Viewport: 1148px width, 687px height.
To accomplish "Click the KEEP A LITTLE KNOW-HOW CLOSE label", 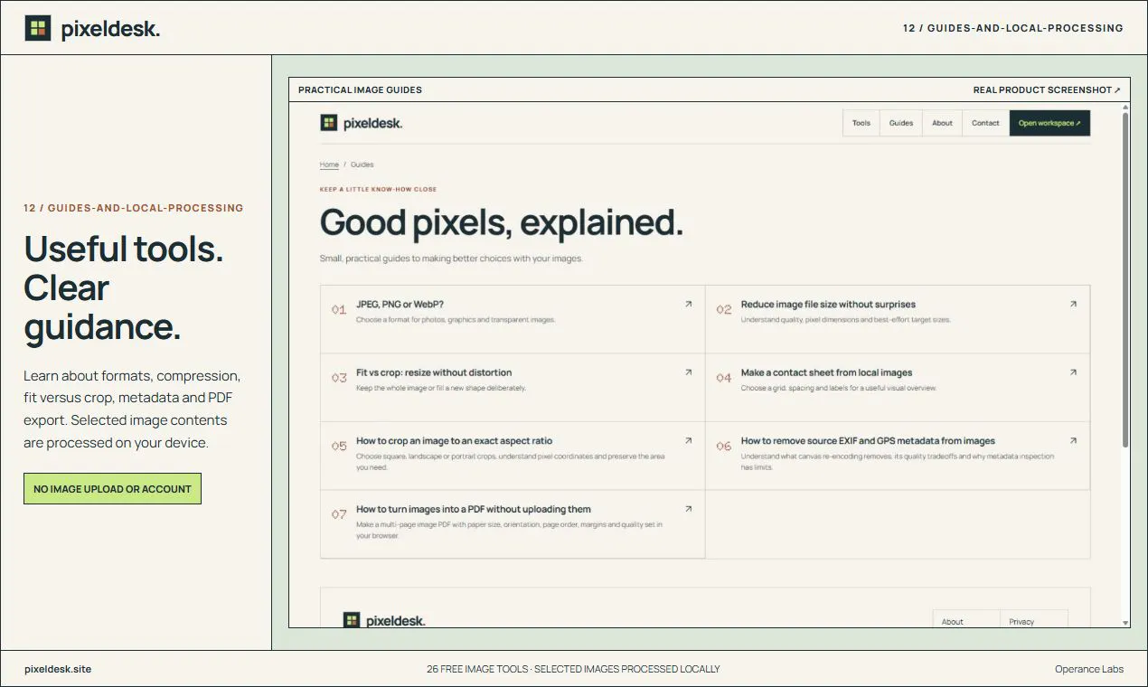I will (x=378, y=190).
